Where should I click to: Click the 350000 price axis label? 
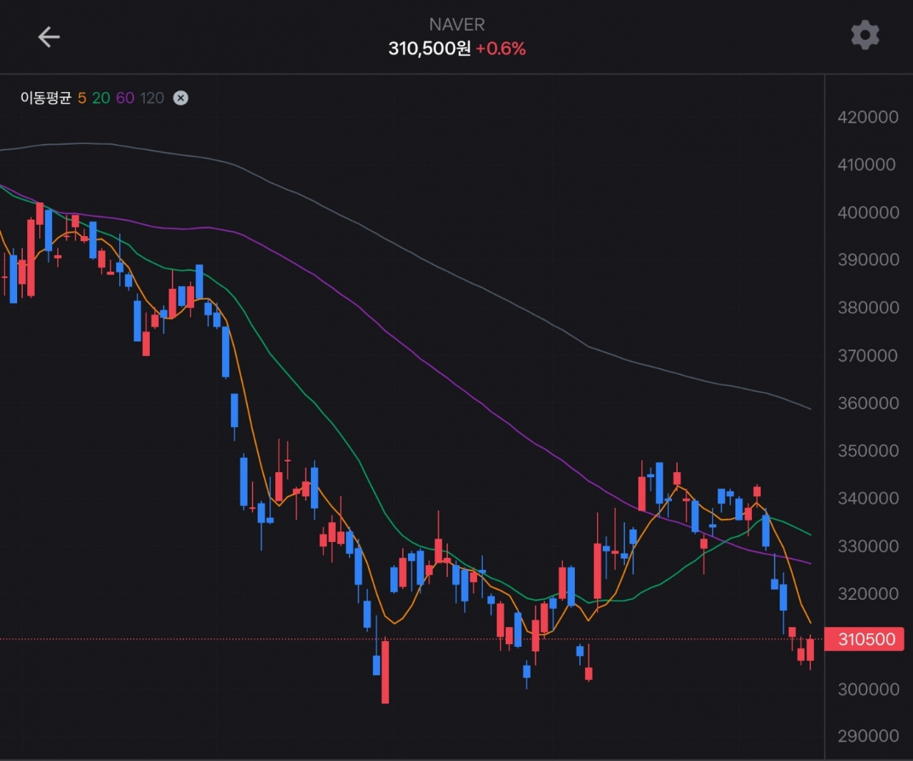click(x=868, y=451)
